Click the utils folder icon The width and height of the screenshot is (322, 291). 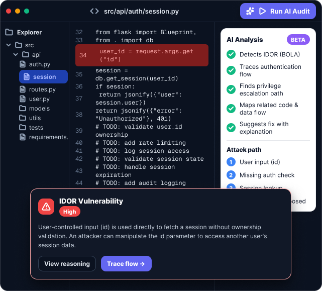coord(23,118)
